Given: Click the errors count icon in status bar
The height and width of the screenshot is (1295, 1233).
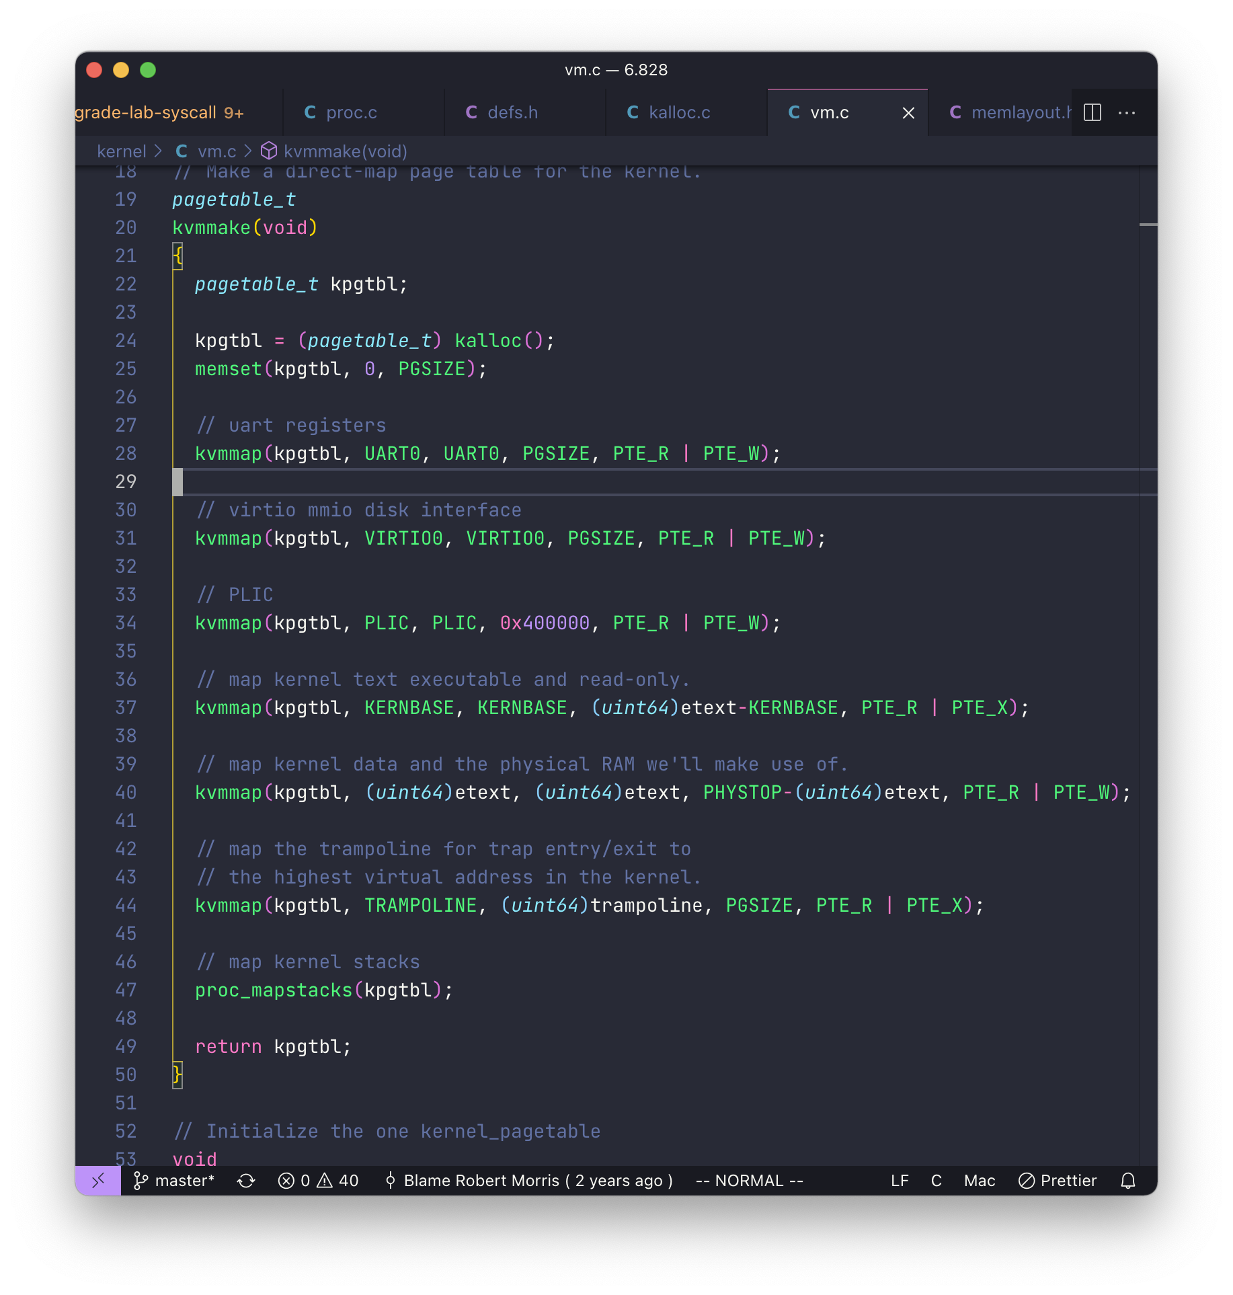Looking at the screenshot, I should (x=287, y=1181).
